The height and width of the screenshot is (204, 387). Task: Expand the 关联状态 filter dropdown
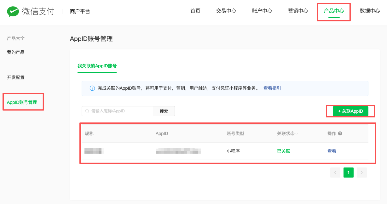pyautogui.click(x=297, y=134)
